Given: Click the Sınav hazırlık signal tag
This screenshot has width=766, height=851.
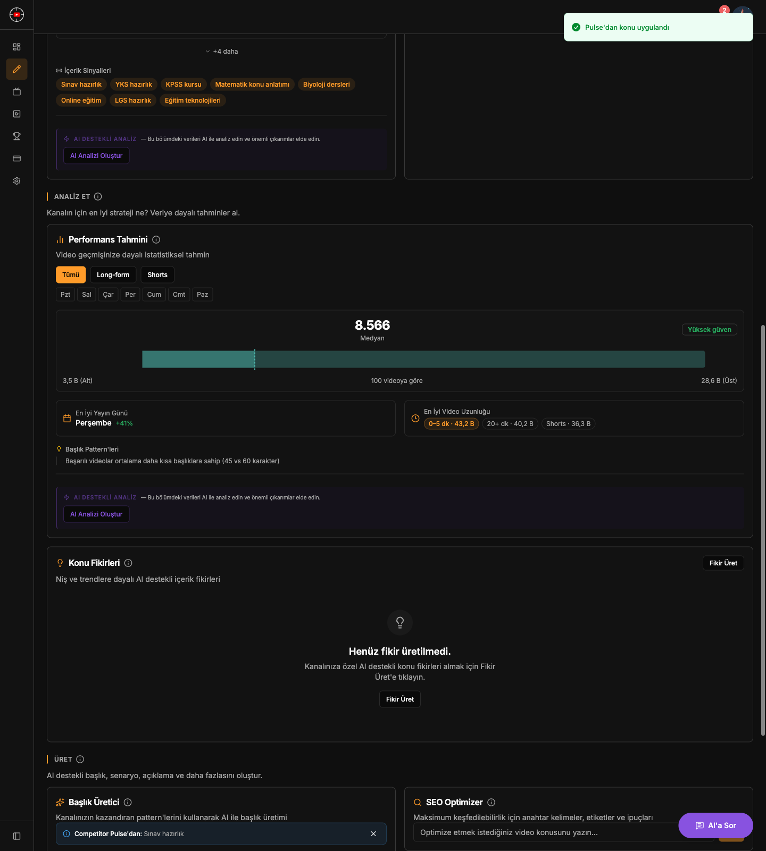Looking at the screenshot, I should [x=81, y=85].
